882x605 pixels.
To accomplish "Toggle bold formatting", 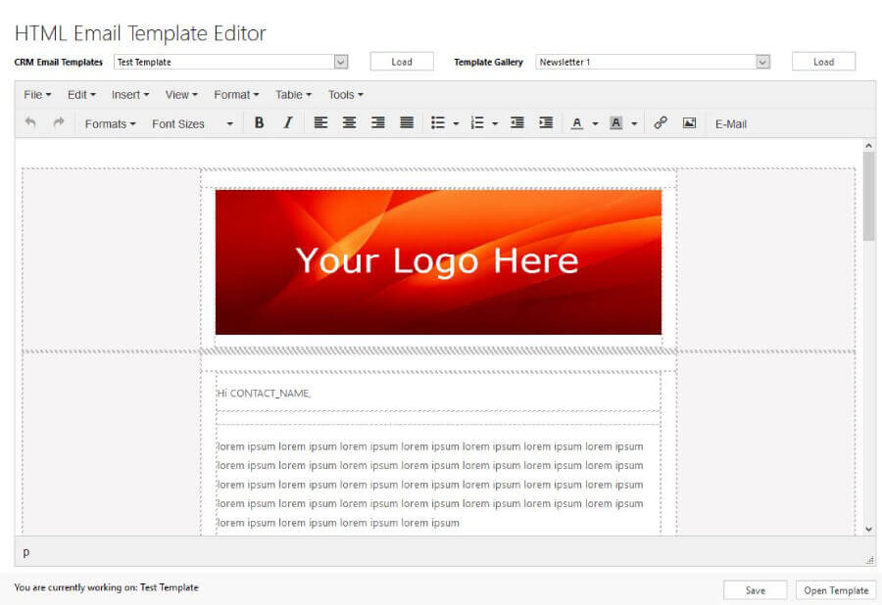I will tap(258, 122).
